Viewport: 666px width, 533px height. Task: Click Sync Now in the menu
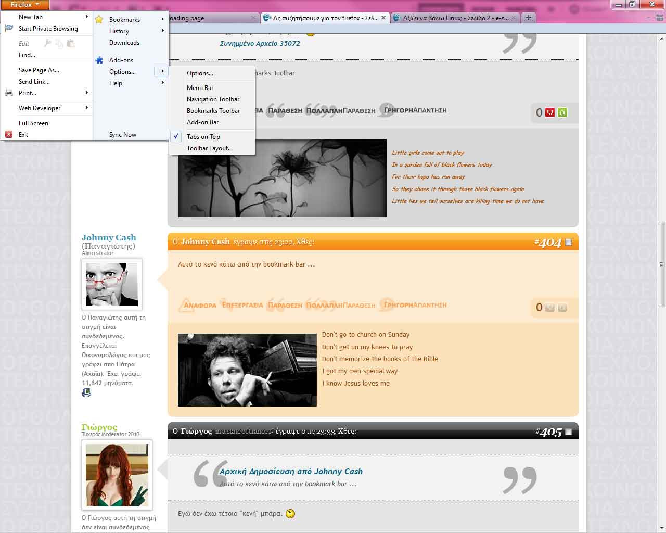[123, 135]
